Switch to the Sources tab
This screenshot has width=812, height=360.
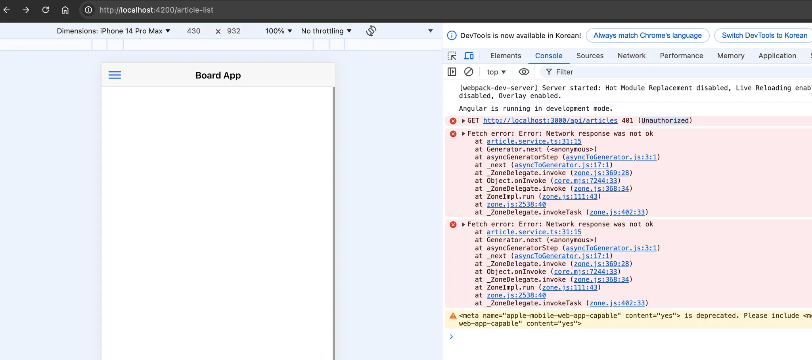tap(590, 56)
